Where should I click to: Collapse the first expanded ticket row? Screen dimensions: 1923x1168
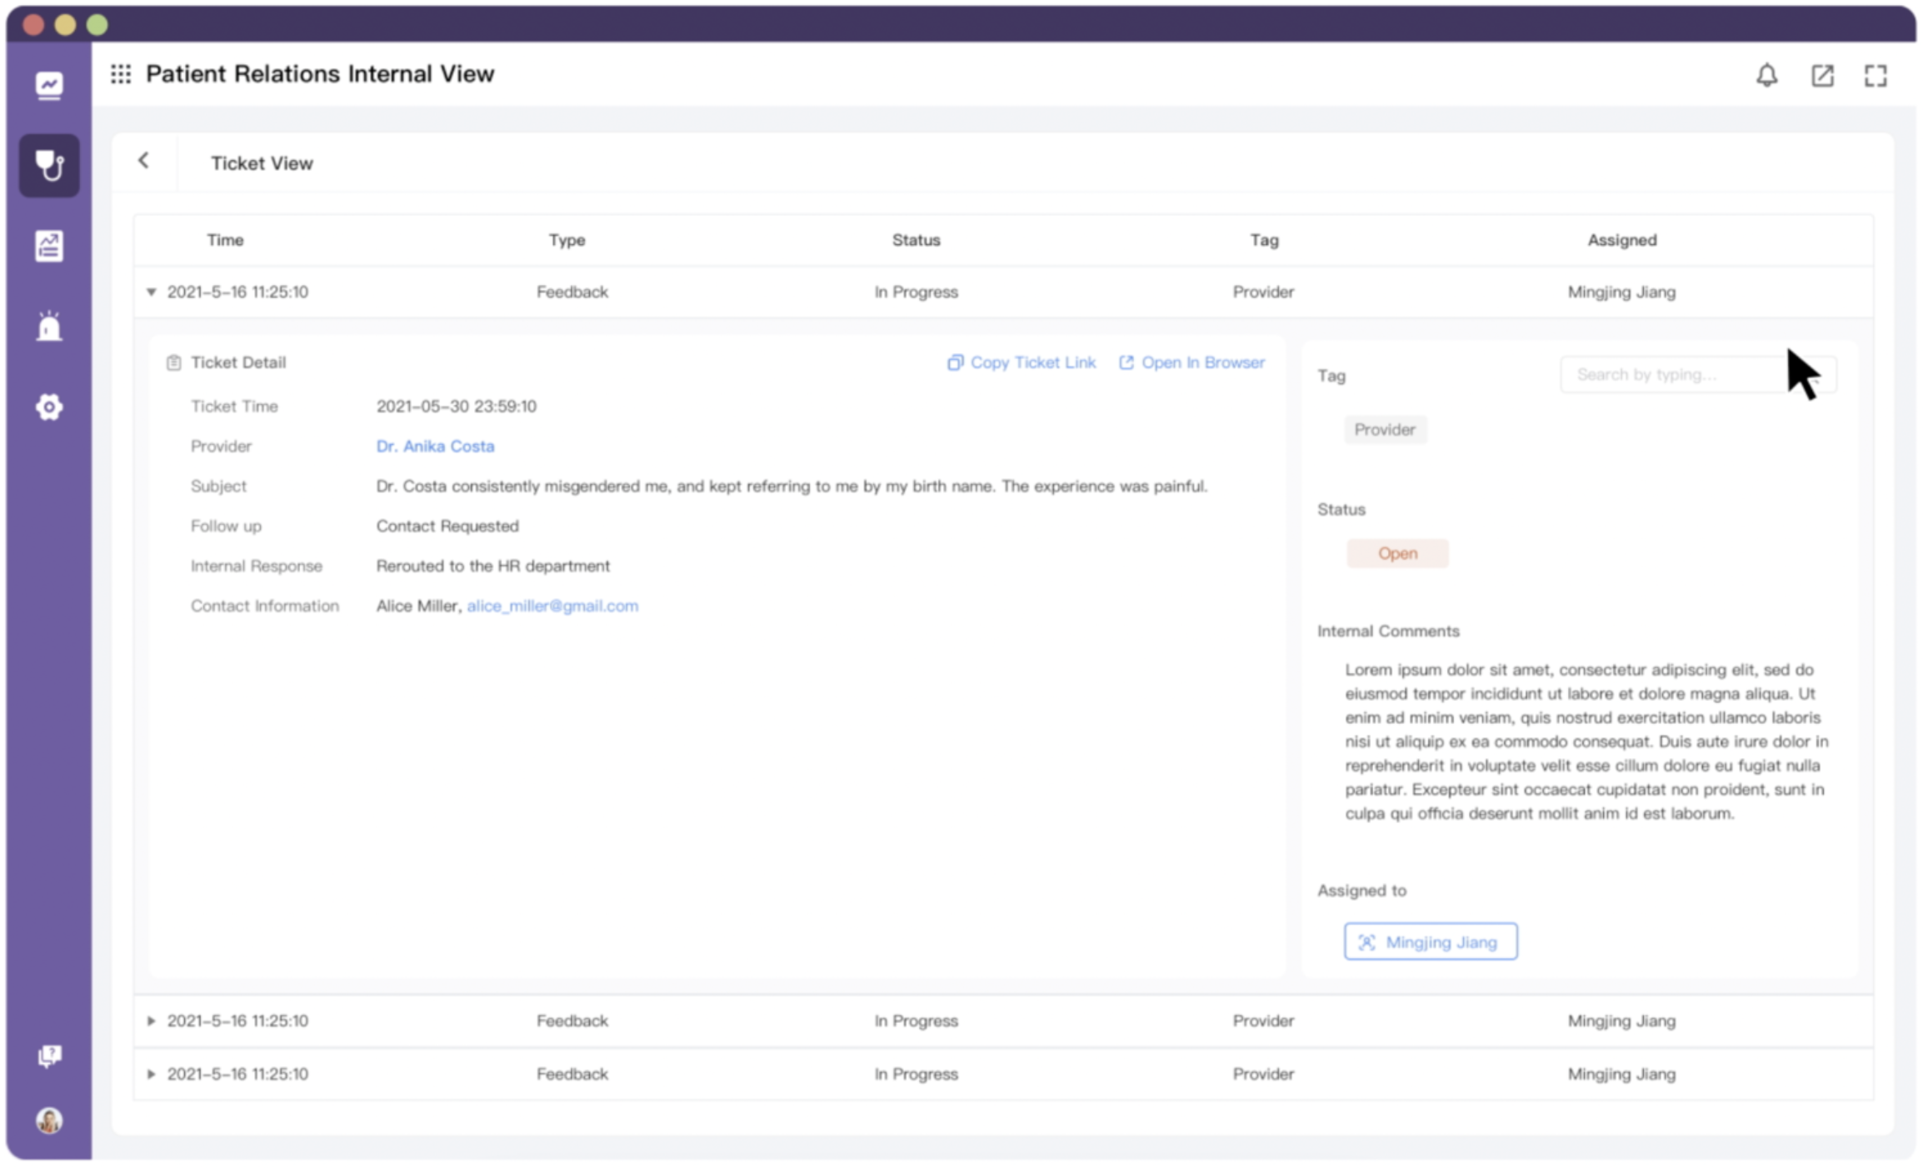pos(152,292)
